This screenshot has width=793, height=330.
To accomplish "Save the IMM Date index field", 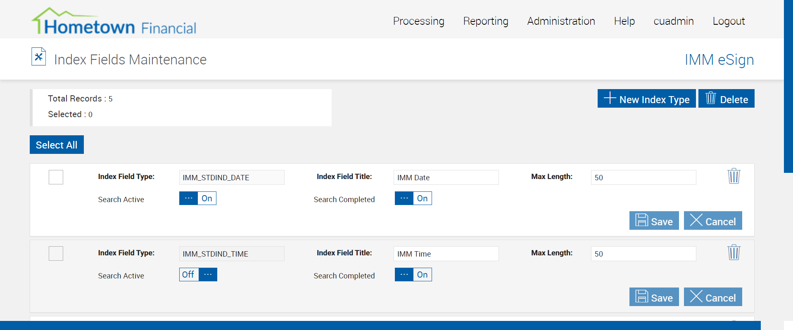I will pyautogui.click(x=654, y=221).
